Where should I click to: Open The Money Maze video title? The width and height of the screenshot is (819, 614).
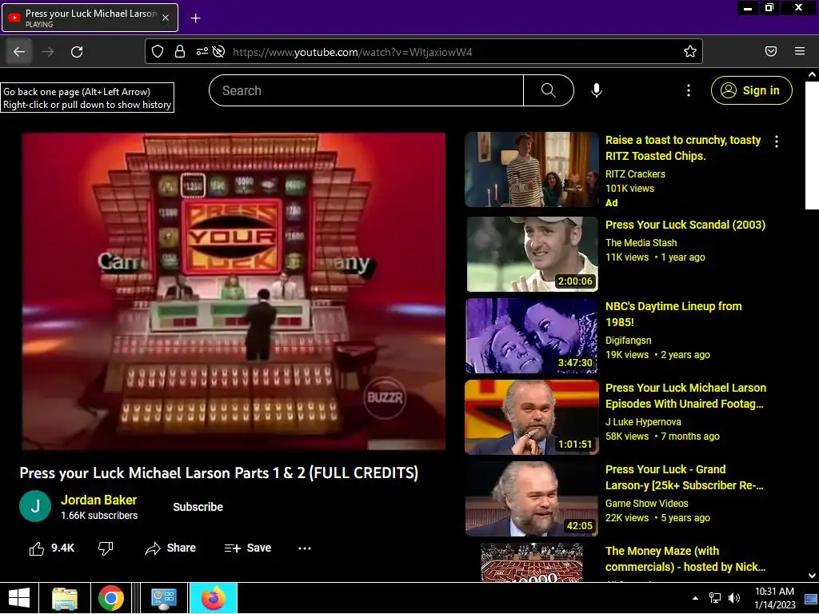685,559
